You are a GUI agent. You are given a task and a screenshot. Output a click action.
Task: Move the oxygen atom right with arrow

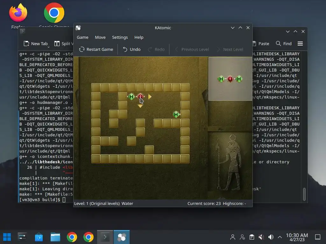click(150, 97)
